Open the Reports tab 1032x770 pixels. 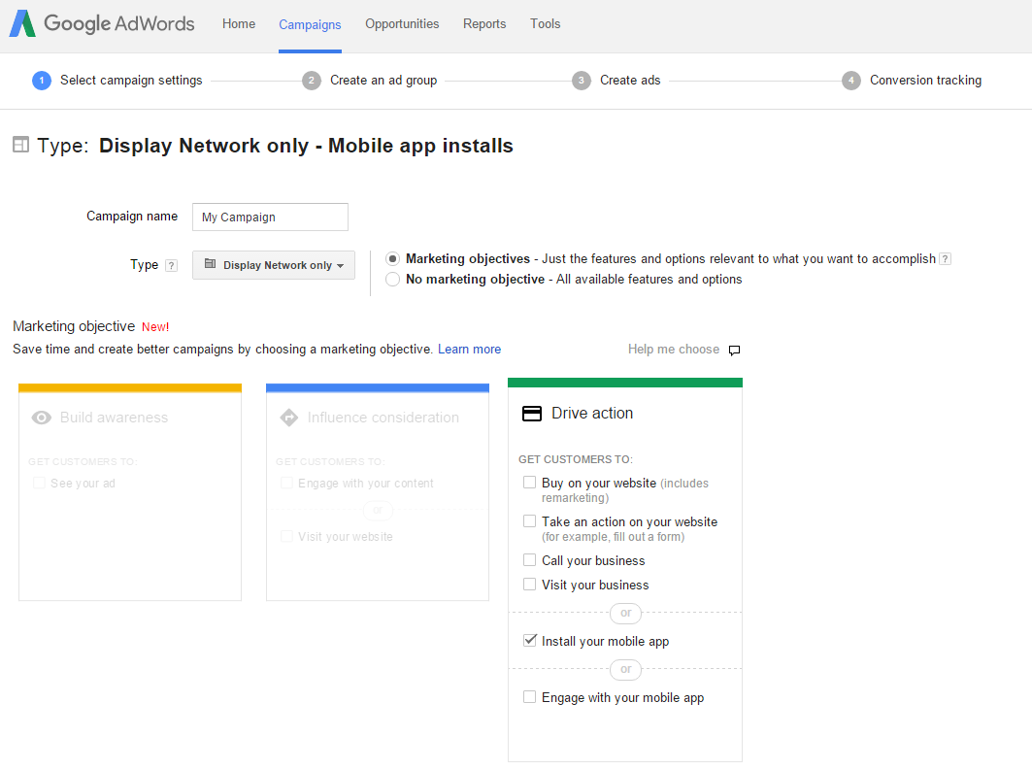[484, 23]
